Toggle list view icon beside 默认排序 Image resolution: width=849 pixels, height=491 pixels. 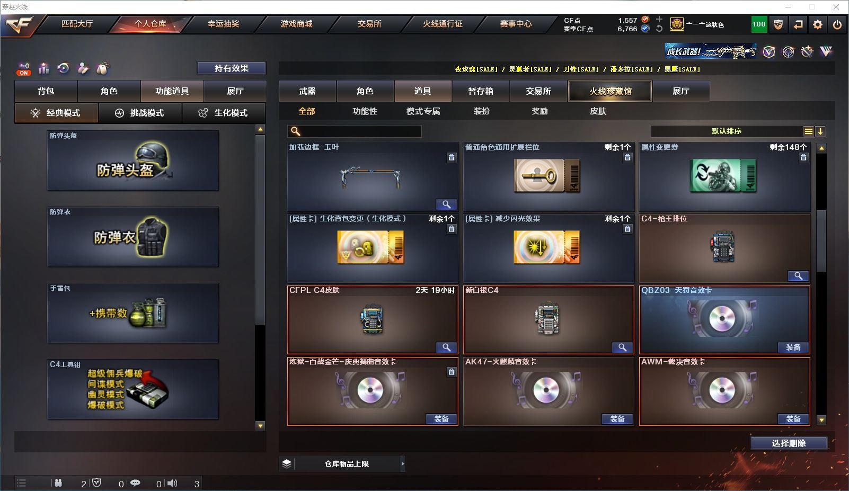[x=808, y=131]
